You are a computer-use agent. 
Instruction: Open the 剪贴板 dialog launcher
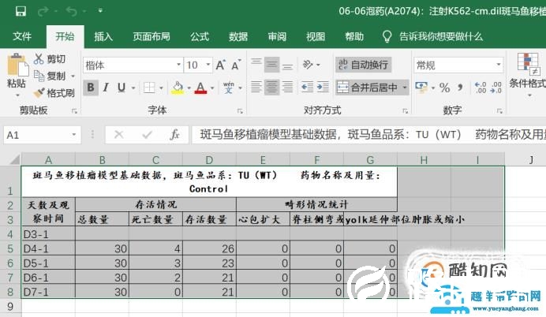point(74,111)
